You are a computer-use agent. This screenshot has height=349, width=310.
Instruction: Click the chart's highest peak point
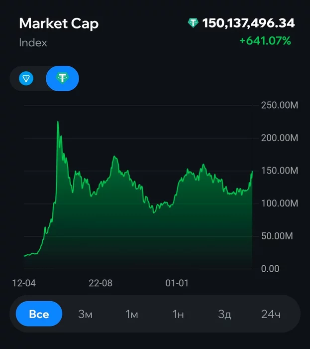coord(58,122)
